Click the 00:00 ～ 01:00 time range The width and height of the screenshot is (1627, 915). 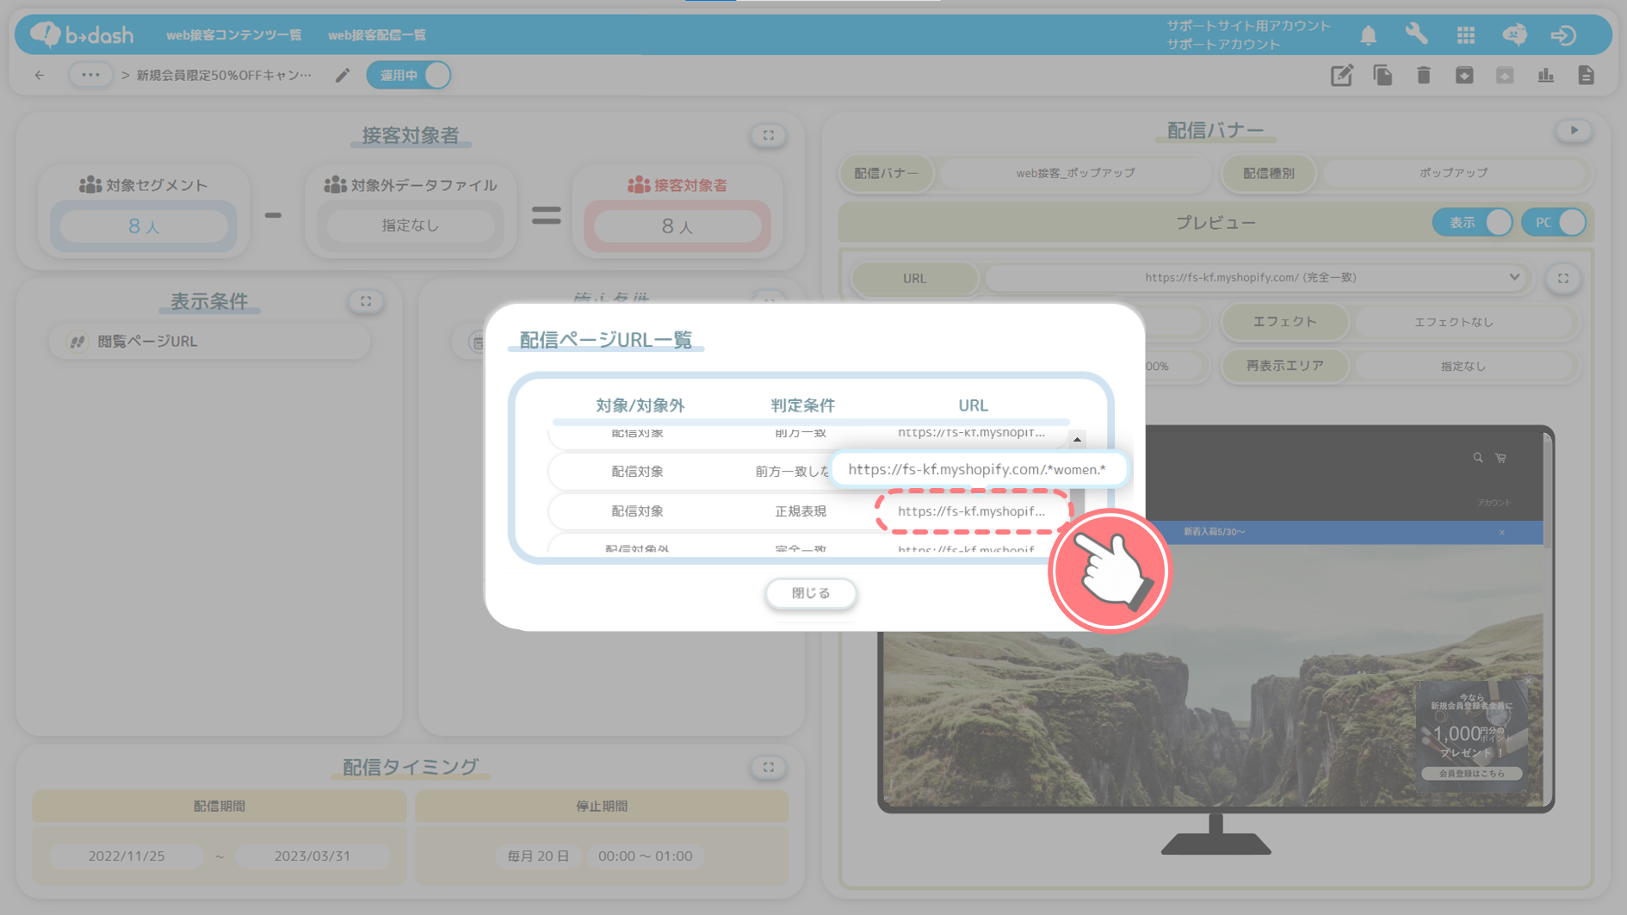(x=646, y=856)
